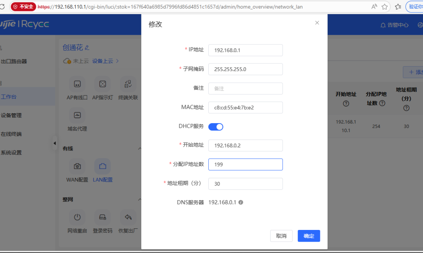The width and height of the screenshot is (423, 253).
Task: Click the IP地址 input field
Action: pos(246,50)
